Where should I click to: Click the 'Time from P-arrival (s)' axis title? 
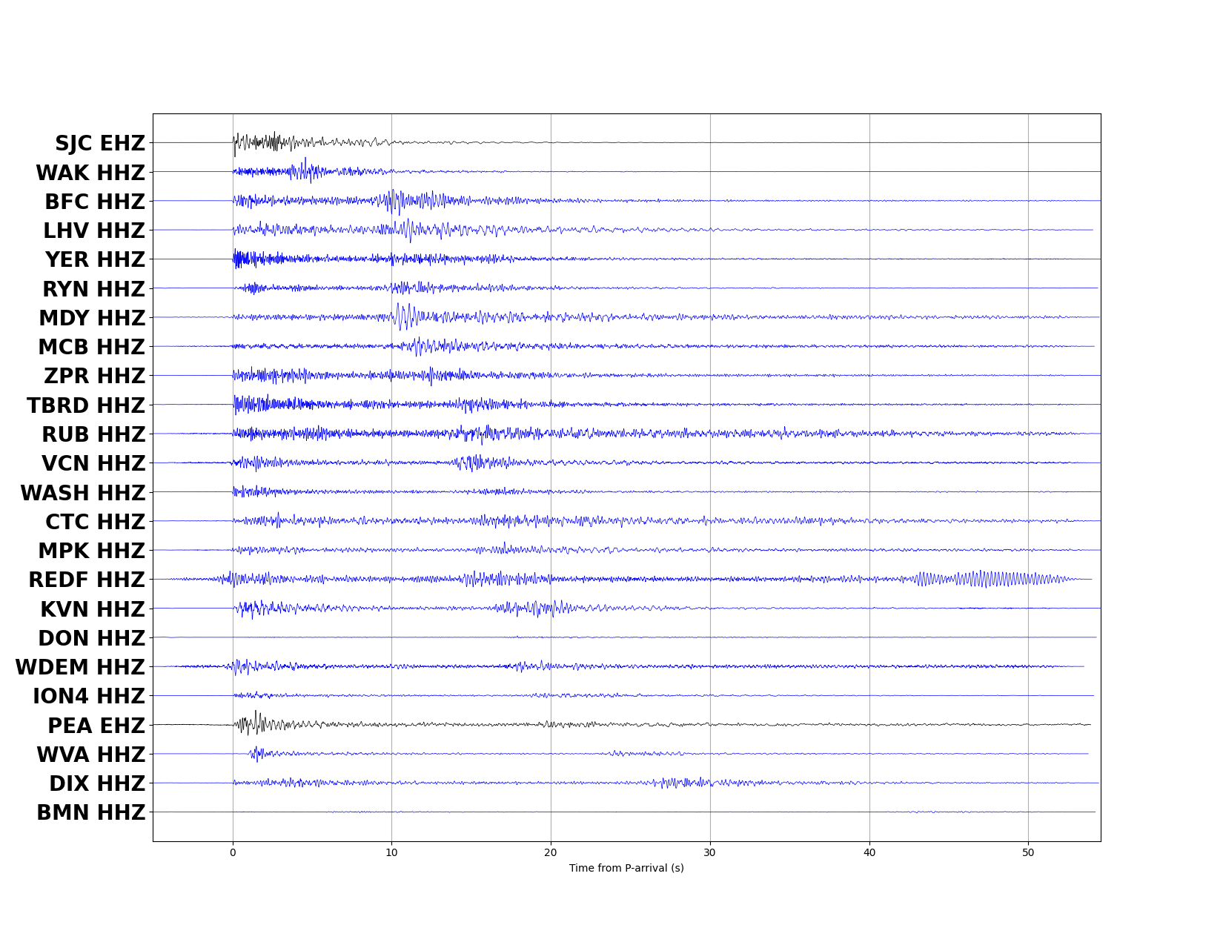click(x=626, y=868)
